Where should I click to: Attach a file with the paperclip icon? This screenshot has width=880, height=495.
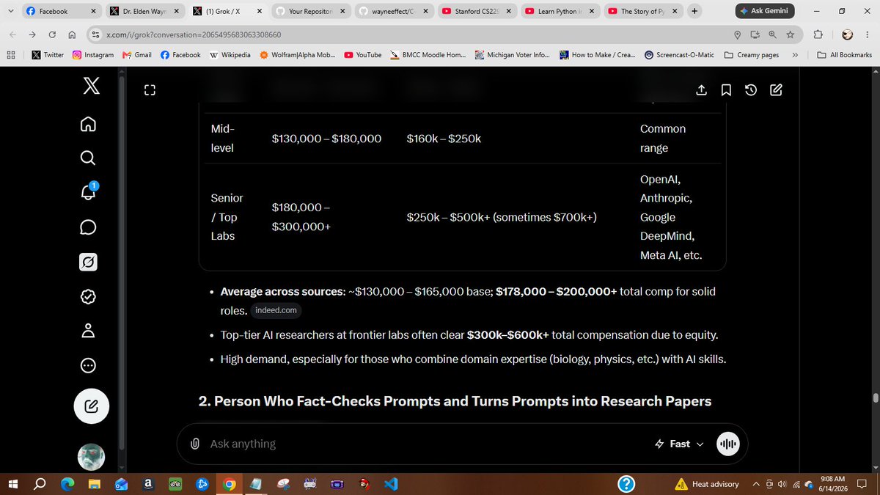click(195, 444)
